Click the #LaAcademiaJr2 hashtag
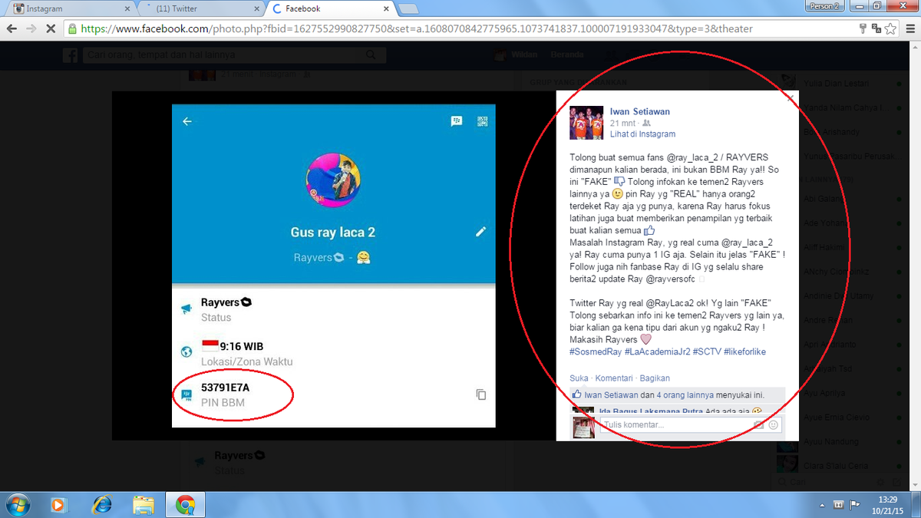The image size is (921, 518). tap(656, 351)
